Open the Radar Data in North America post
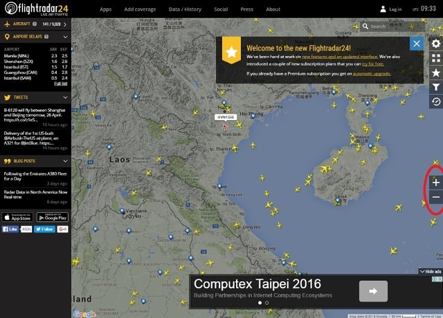 (35, 194)
